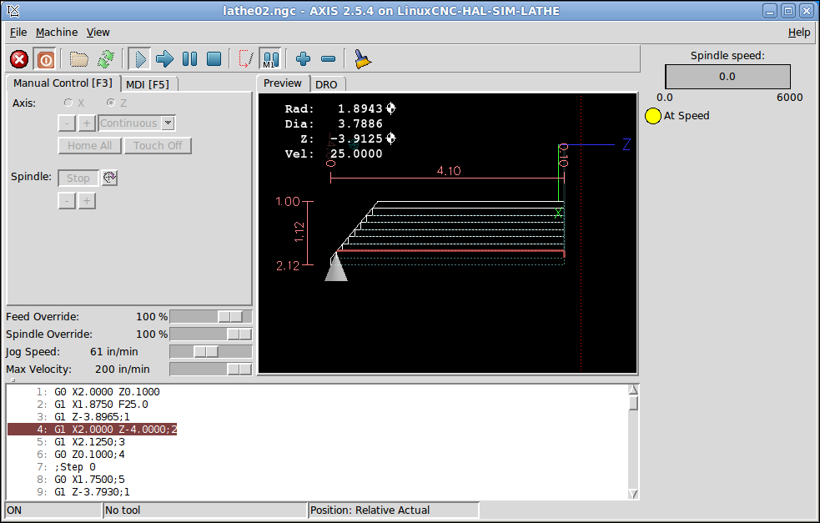This screenshot has width=820, height=523.
Task: Minimize the AXIS window
Action: click(x=770, y=11)
